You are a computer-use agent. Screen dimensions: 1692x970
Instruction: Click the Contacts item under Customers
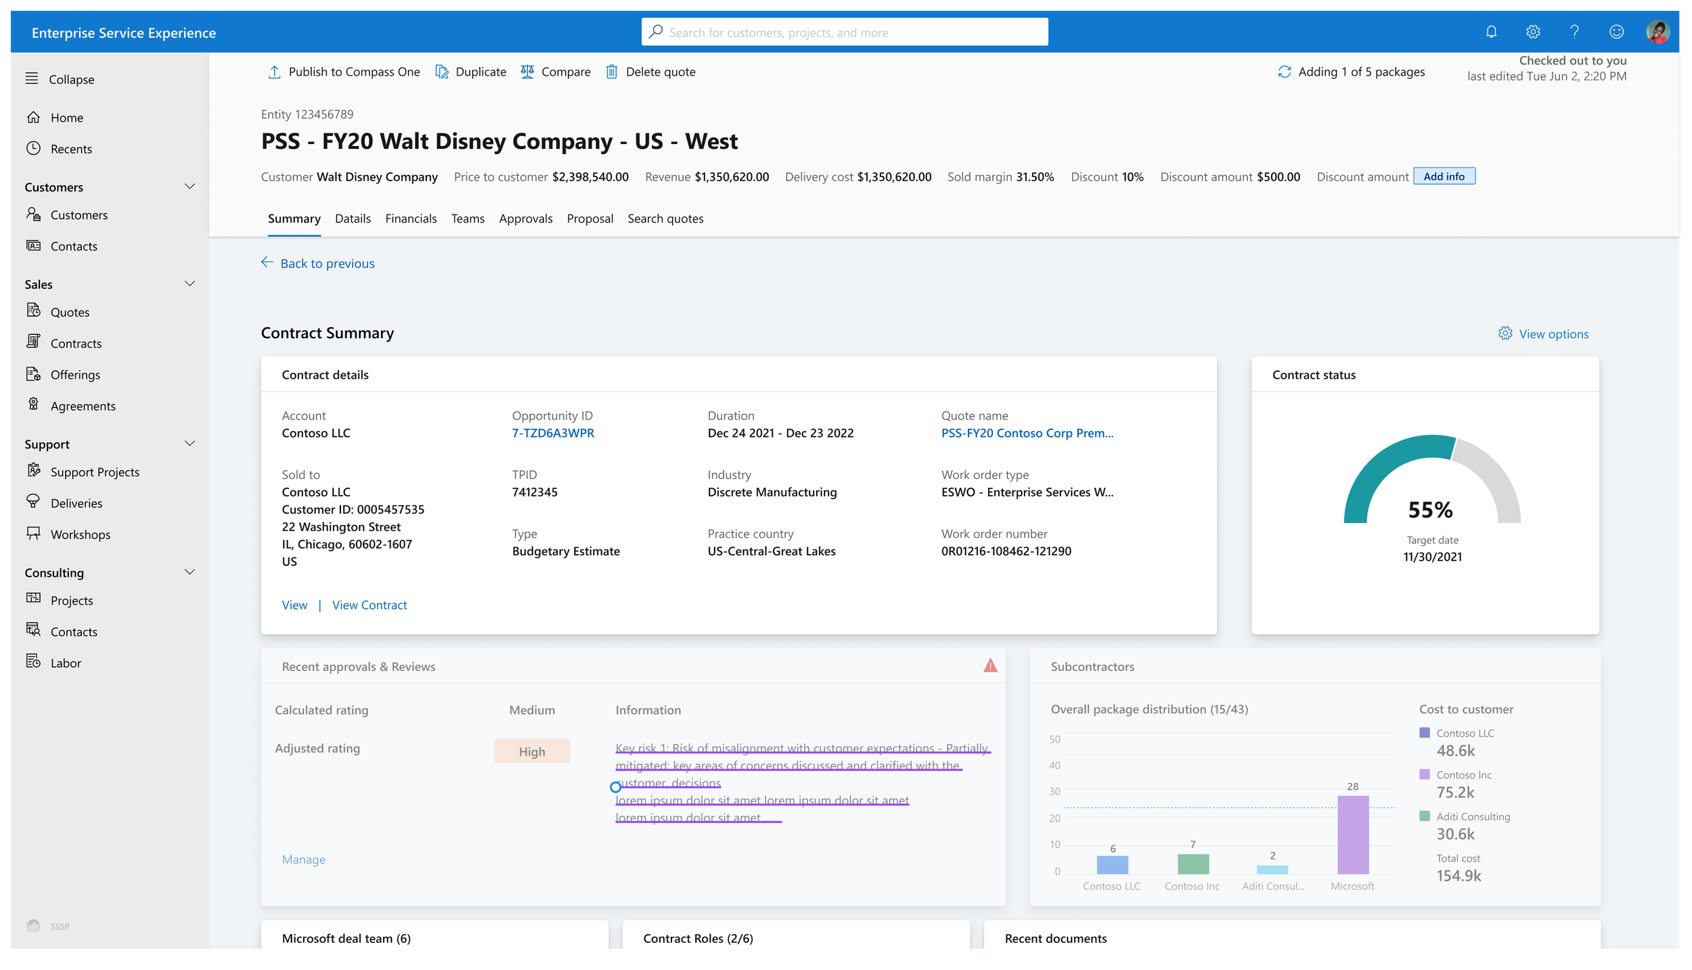(x=74, y=246)
